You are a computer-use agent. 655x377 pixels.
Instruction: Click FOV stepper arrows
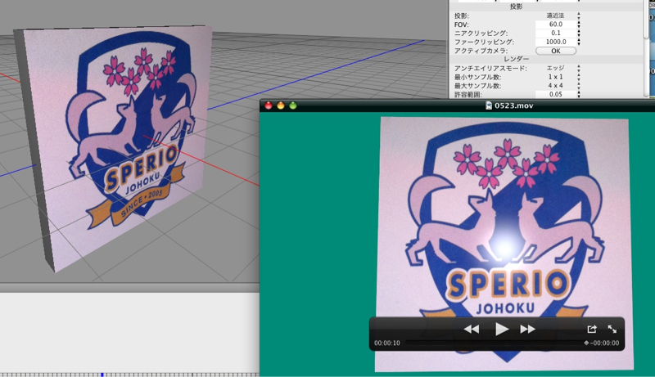click(579, 25)
